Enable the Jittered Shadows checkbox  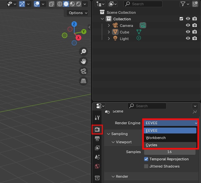click(x=146, y=166)
